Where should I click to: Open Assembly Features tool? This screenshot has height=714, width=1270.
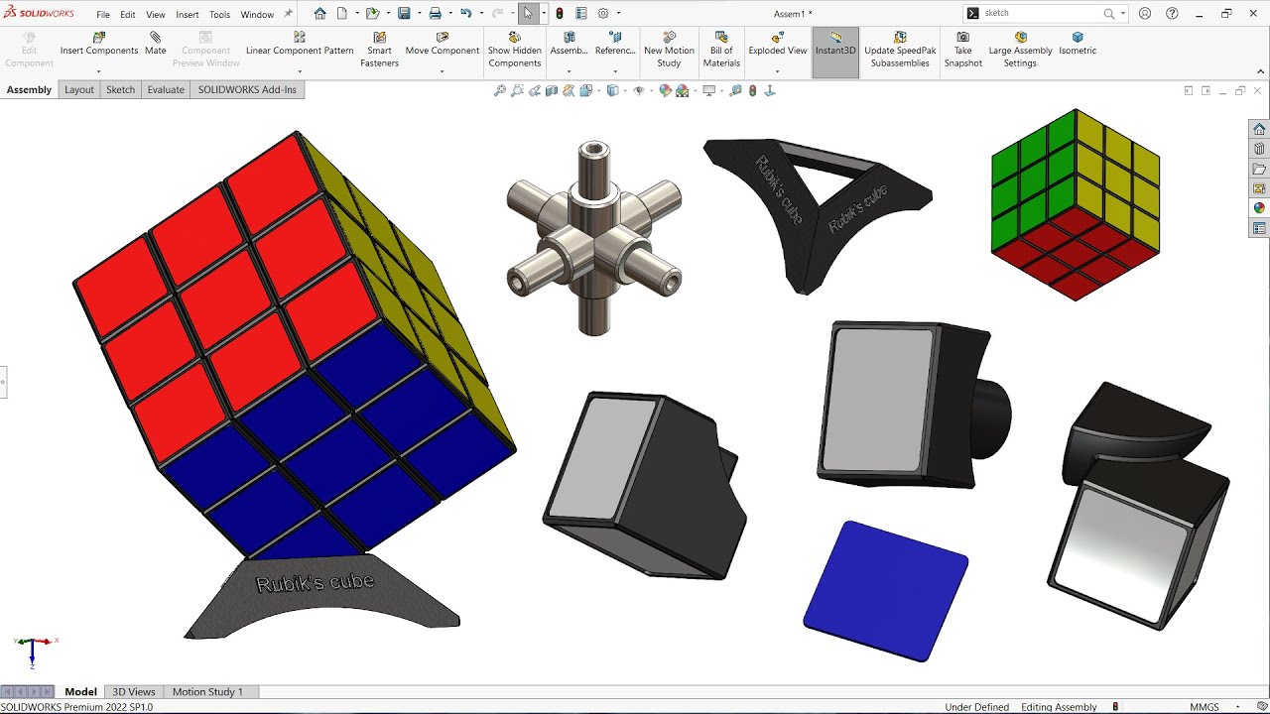coord(569,44)
